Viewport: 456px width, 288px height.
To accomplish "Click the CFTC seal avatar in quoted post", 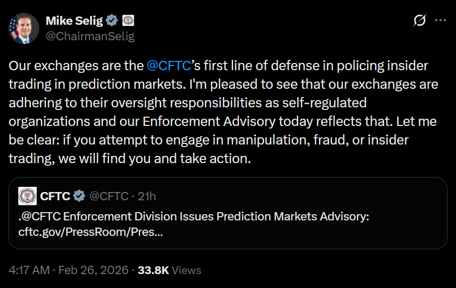I will pyautogui.click(x=27, y=196).
